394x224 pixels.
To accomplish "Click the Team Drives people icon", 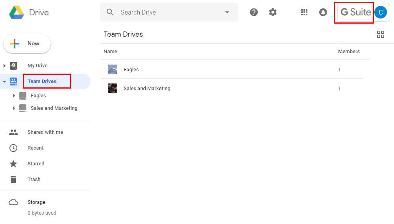I will pyautogui.click(x=13, y=81).
